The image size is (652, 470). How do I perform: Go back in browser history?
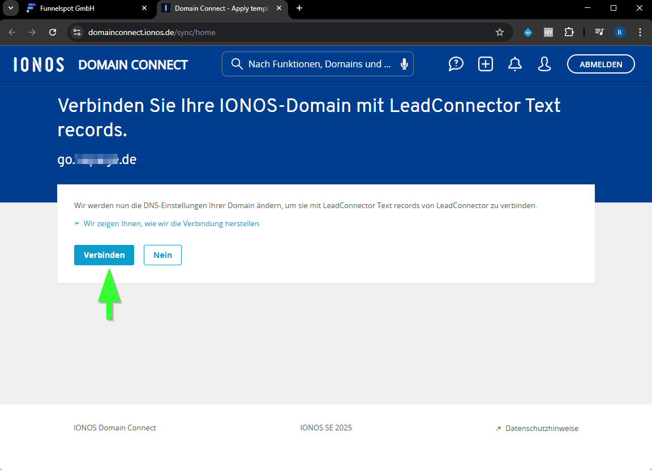(12, 32)
